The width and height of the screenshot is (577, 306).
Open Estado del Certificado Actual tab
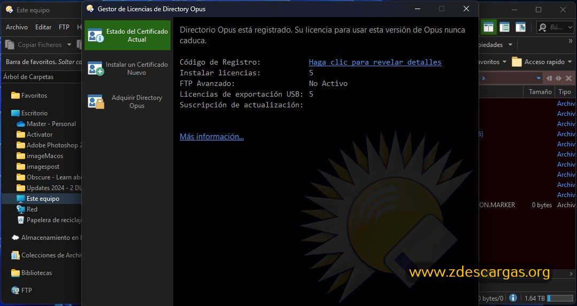127,35
